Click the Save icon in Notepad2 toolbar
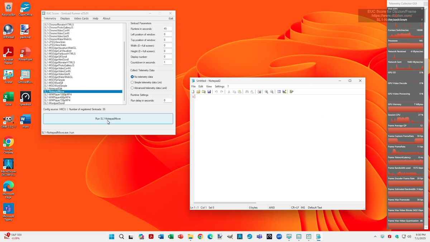430x242 pixels. (209, 92)
